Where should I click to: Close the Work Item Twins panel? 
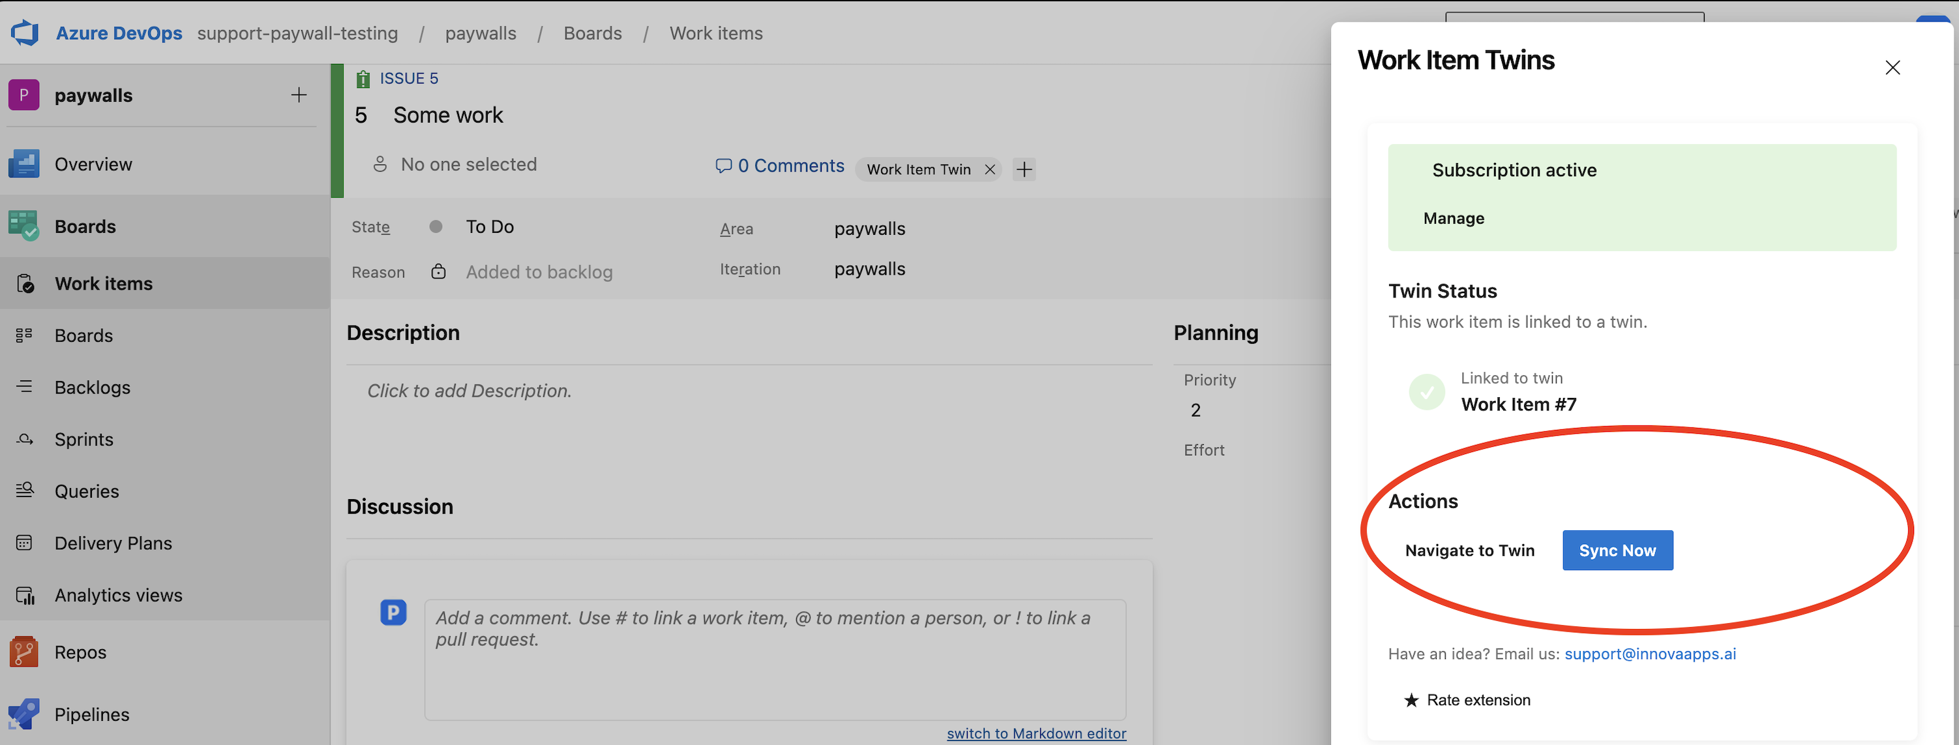pos(1892,68)
